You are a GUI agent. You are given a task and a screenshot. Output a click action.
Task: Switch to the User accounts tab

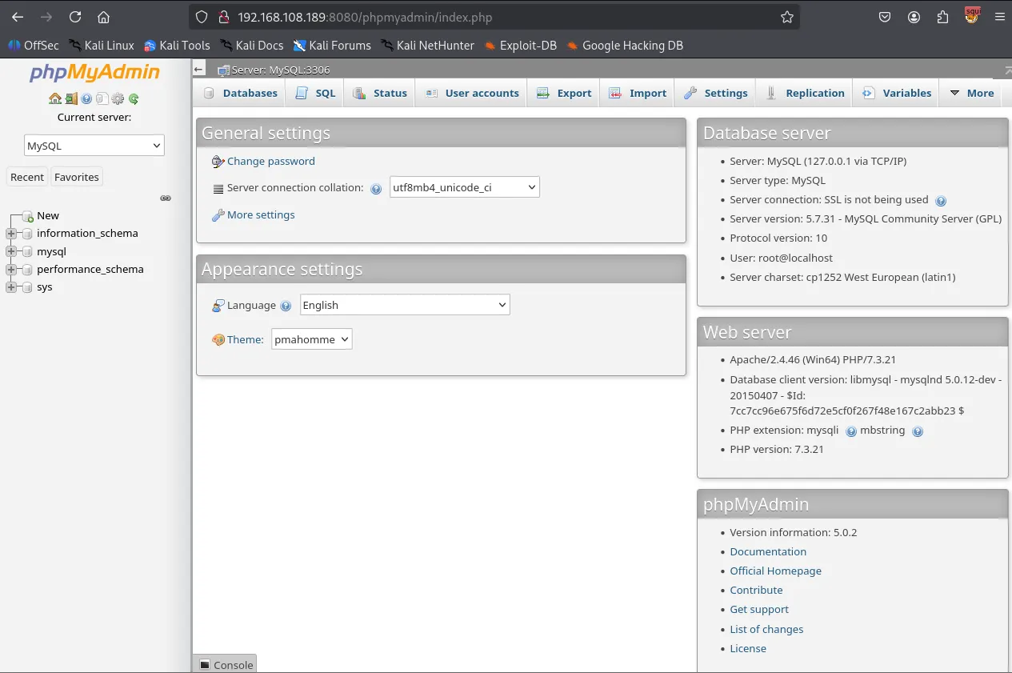click(472, 93)
